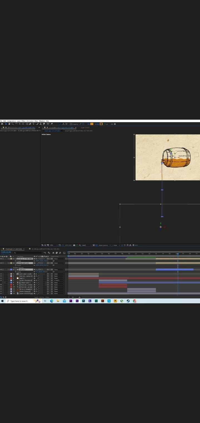Screen dimensions: 200x423
Task: Hide the paper-1332019.jpg layer
Action: click(x=1, y=294)
